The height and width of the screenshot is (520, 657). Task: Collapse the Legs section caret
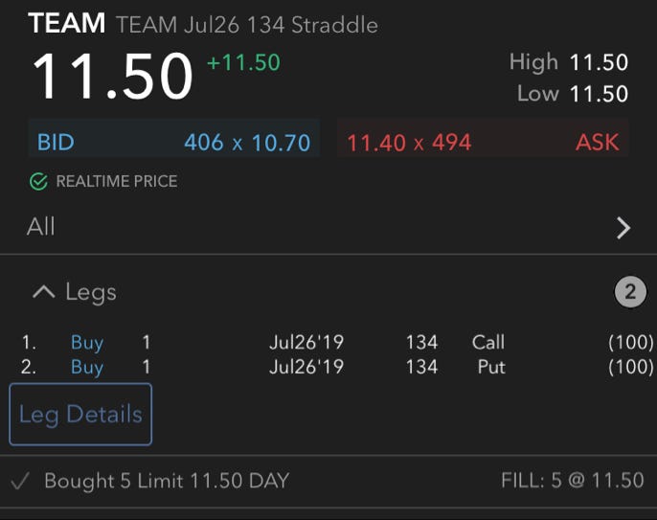click(x=44, y=292)
